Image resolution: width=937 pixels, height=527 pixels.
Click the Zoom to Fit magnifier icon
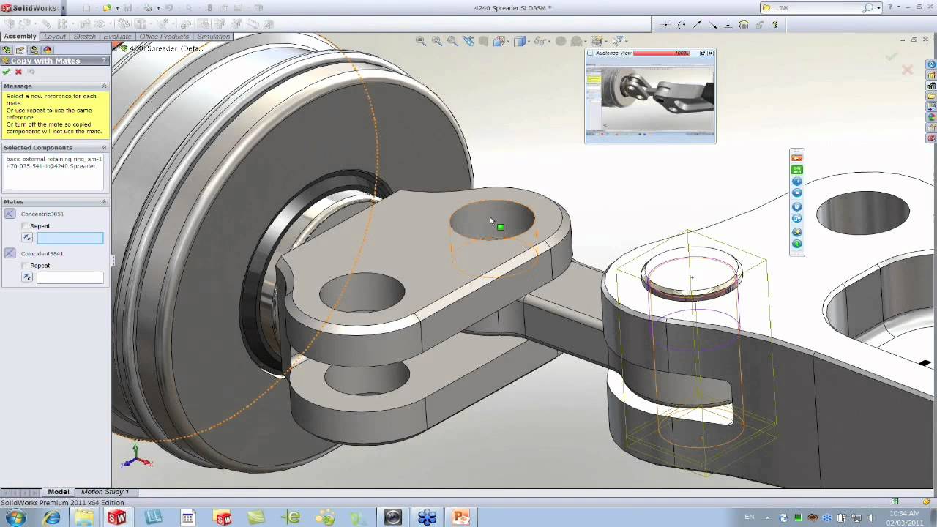(x=421, y=41)
